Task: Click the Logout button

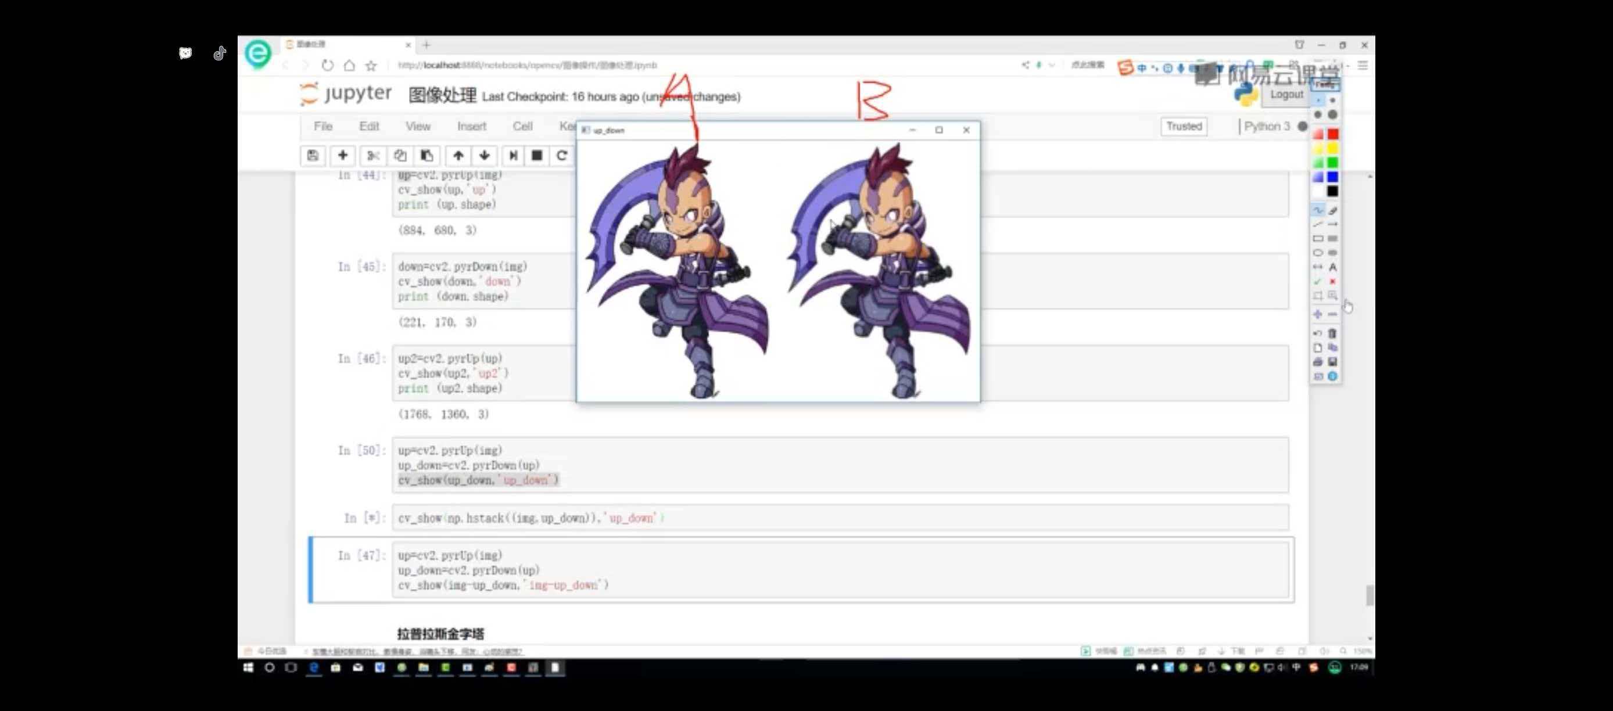Action: (1287, 95)
